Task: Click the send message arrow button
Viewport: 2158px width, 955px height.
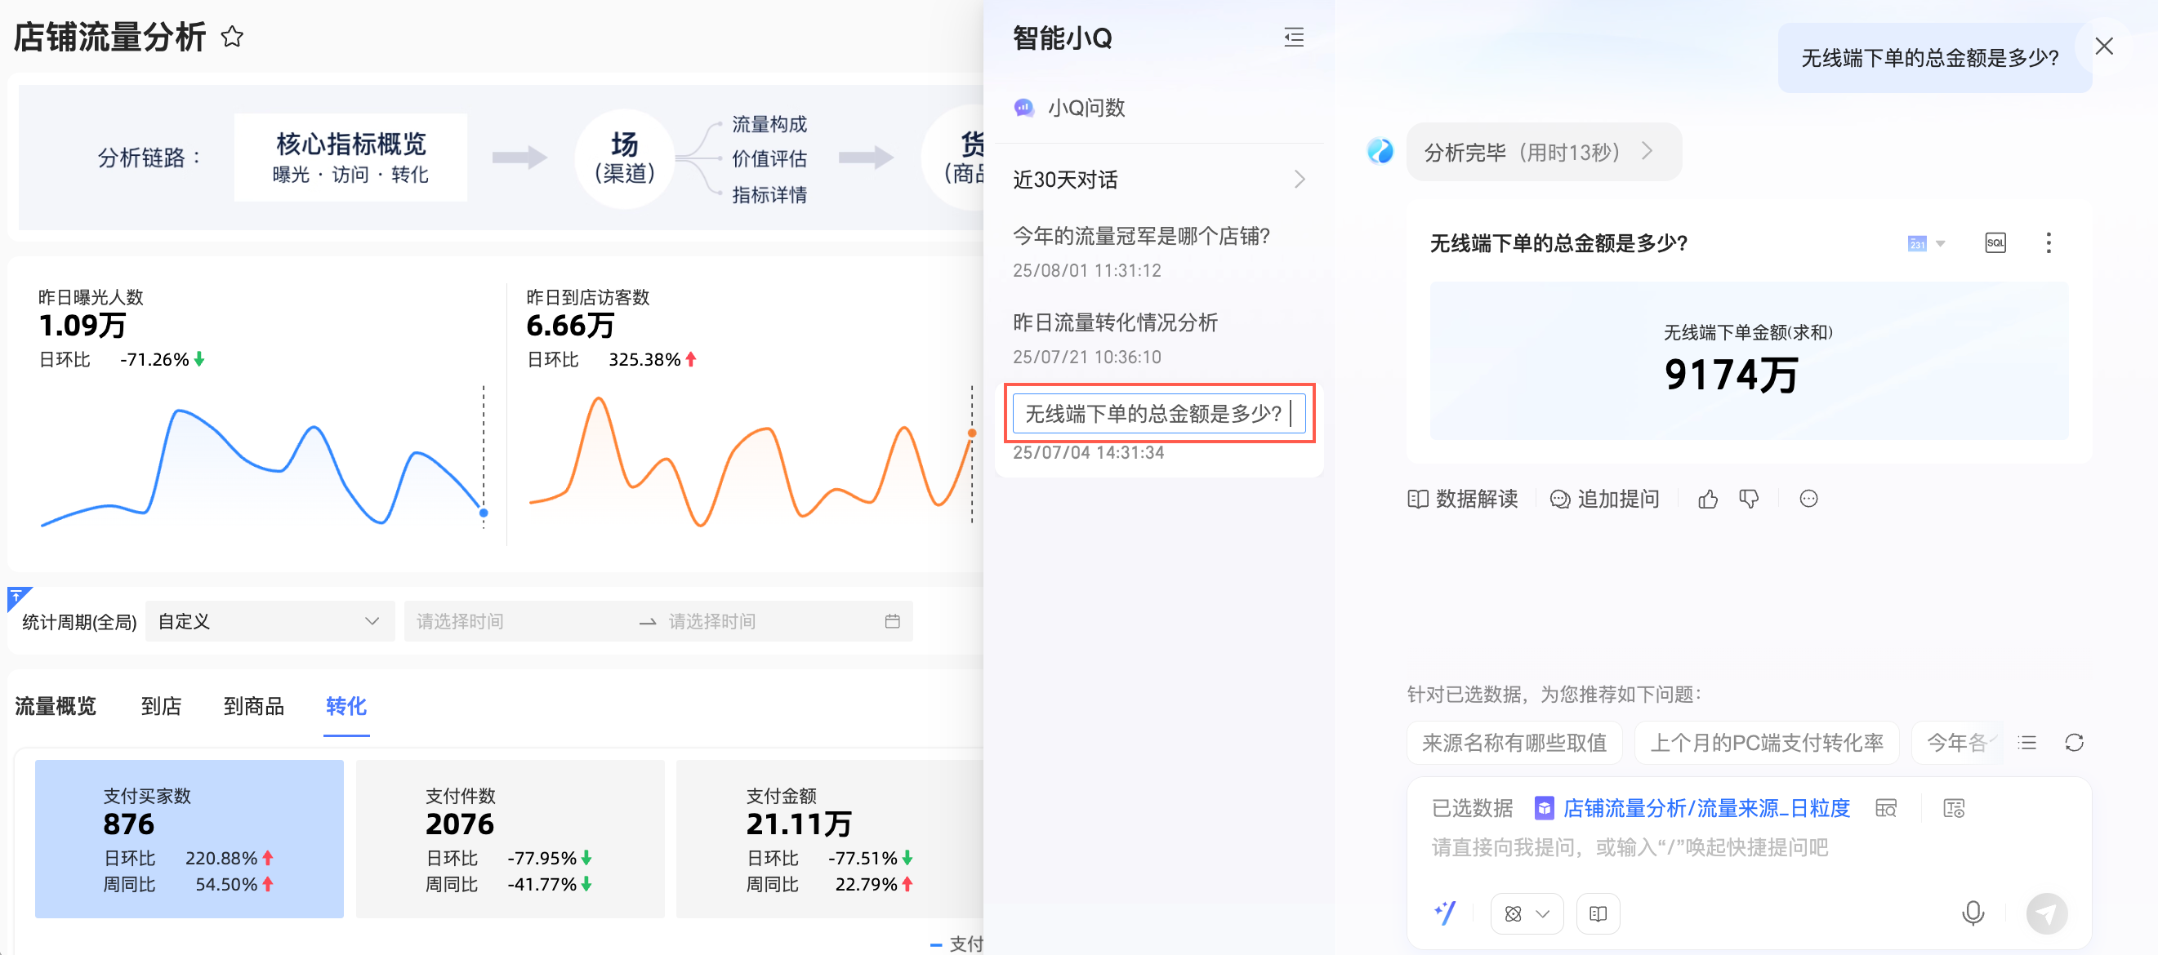Action: 2046,913
